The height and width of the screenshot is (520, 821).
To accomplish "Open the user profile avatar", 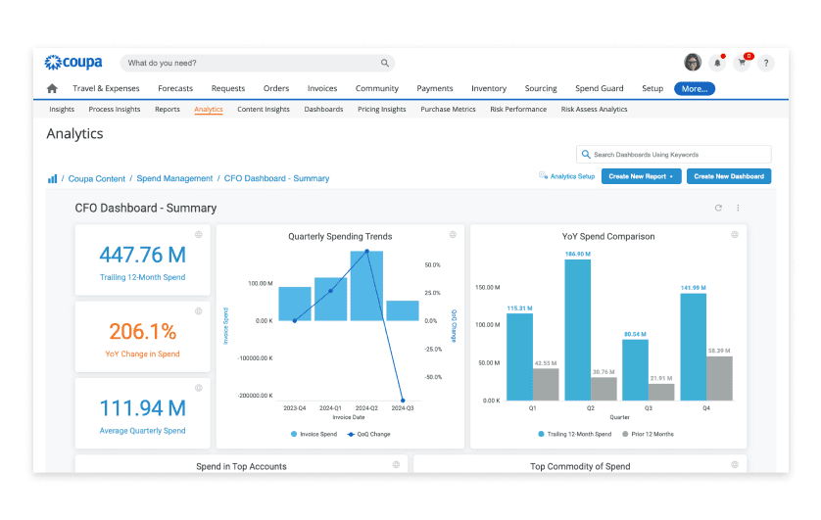I will (693, 63).
